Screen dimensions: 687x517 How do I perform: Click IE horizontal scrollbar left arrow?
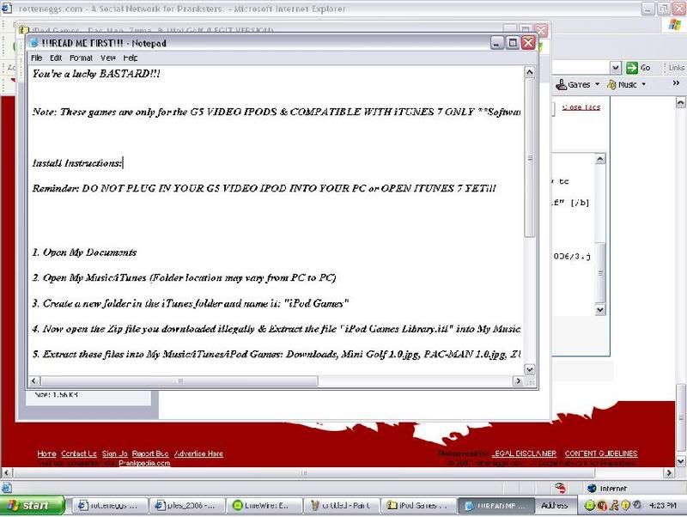point(6,473)
